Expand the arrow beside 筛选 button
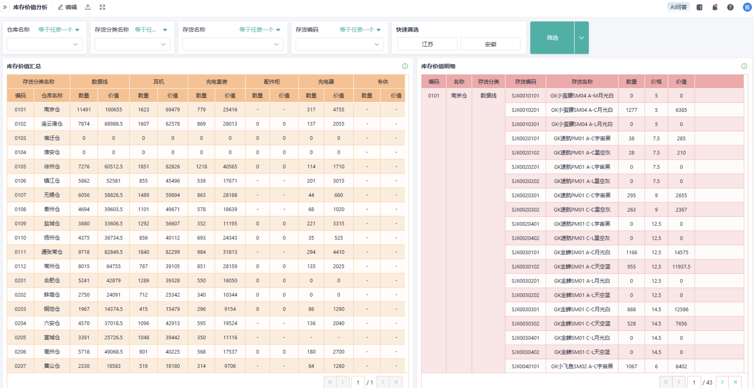The height and width of the screenshot is (388, 754). pos(581,38)
